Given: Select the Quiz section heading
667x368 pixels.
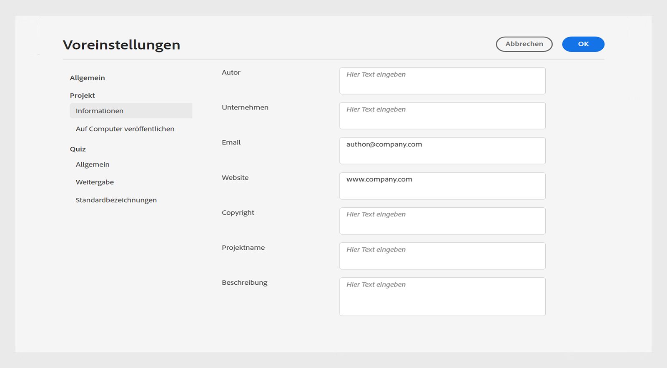Looking at the screenshot, I should [78, 149].
